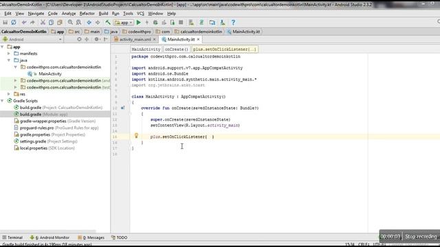This screenshot has width=440, height=247.
Task: Switch to the activity_main.xml editor tab
Action: coord(135,40)
